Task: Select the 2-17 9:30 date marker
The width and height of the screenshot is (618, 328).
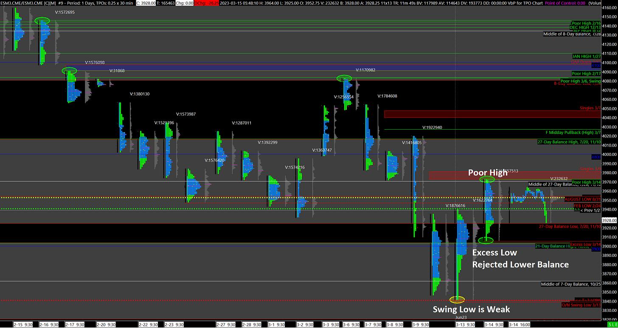Action: pos(74,324)
